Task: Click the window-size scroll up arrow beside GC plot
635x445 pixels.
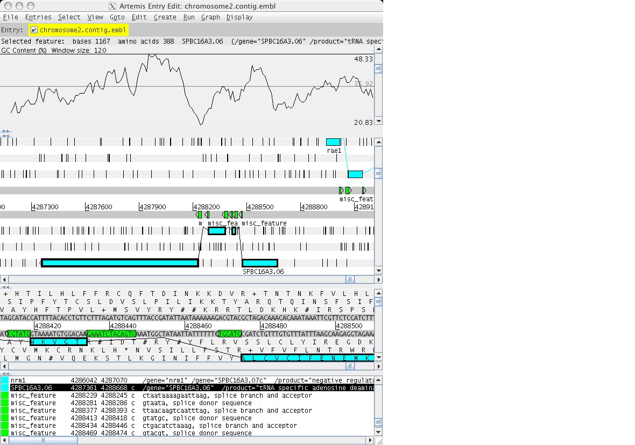Action: coord(379,50)
